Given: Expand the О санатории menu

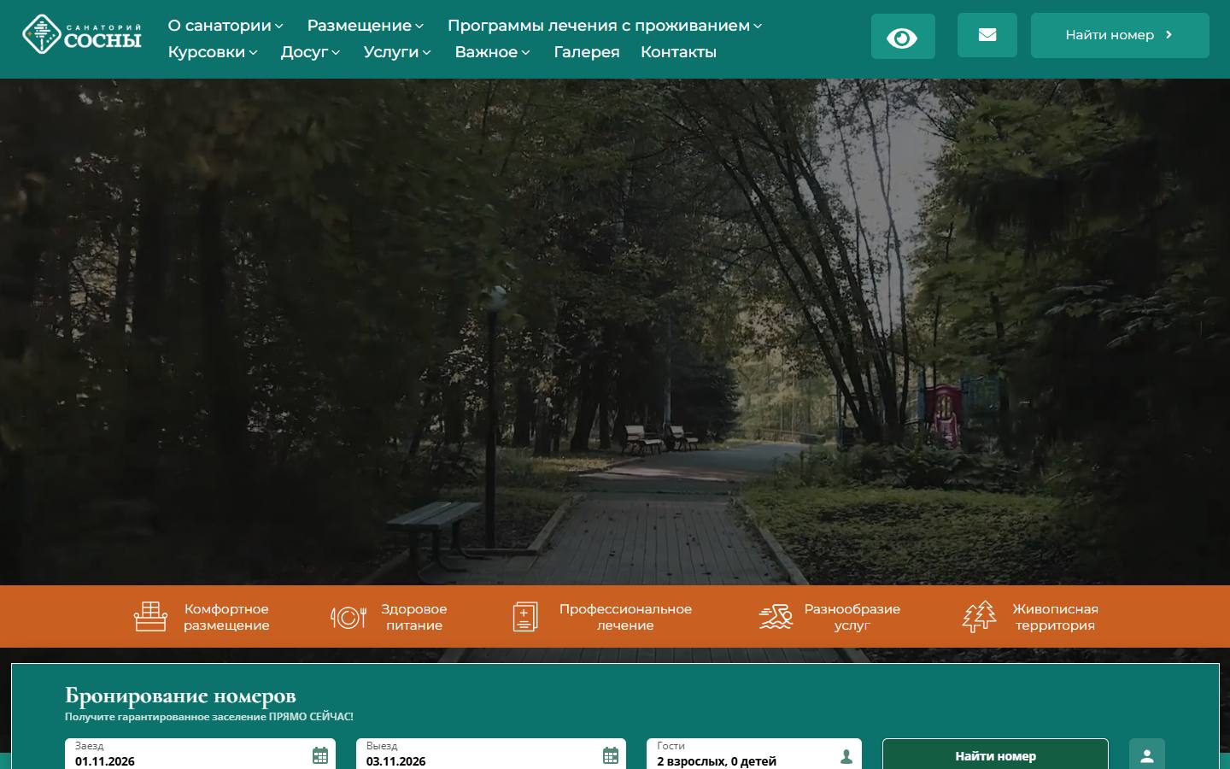Looking at the screenshot, I should point(225,26).
